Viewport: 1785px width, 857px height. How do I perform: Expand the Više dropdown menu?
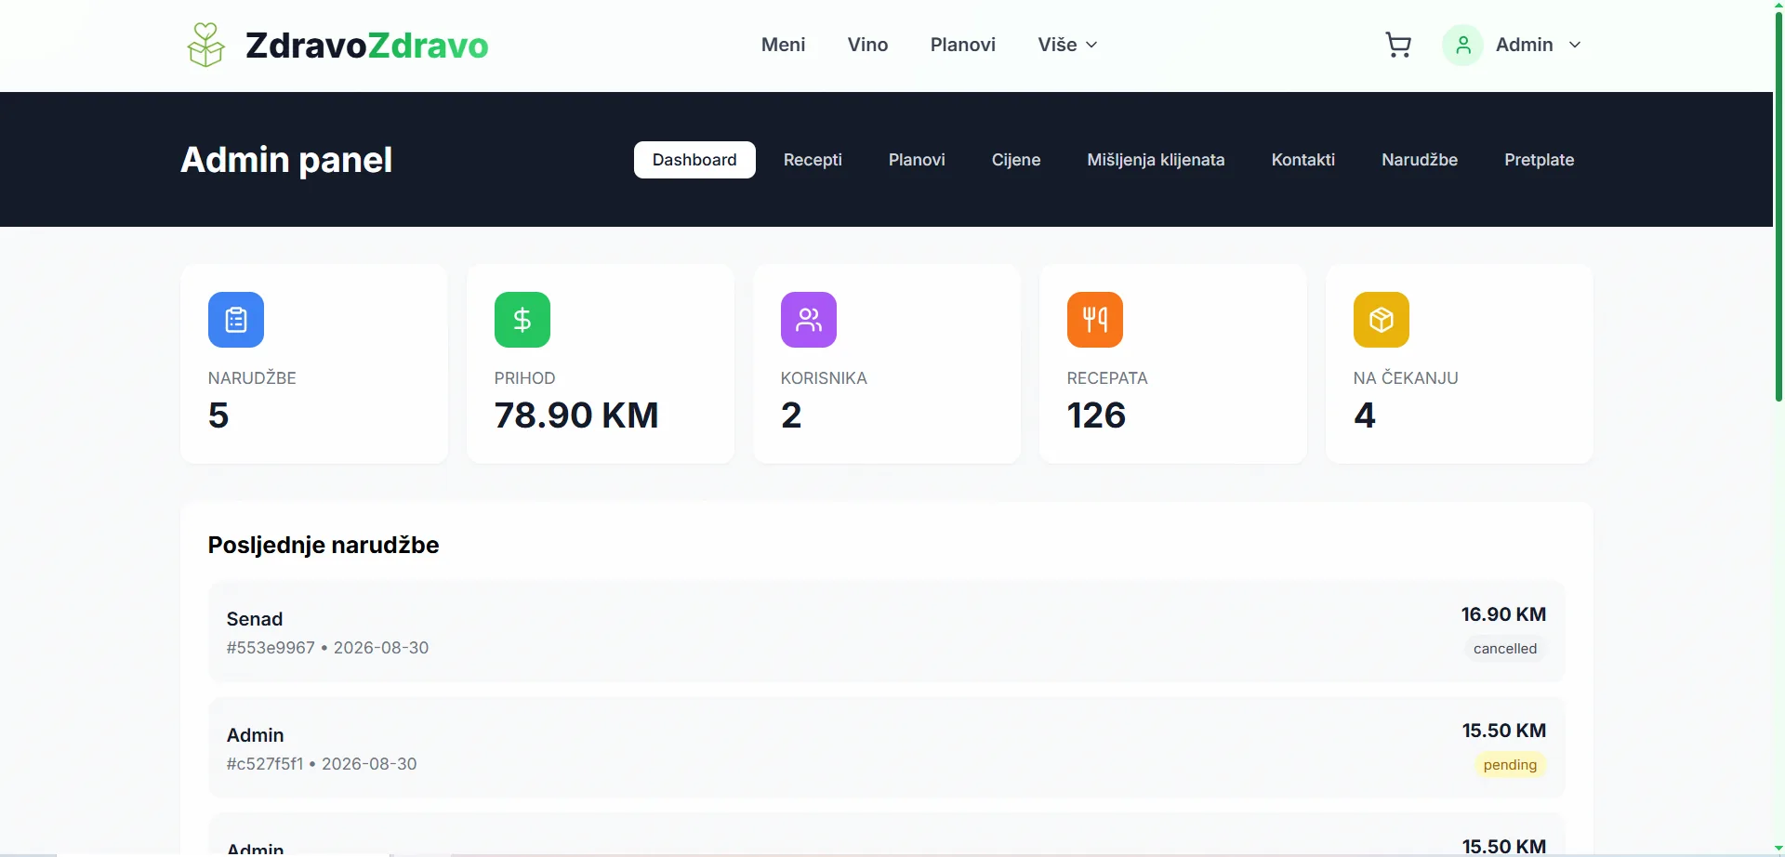1067,45
